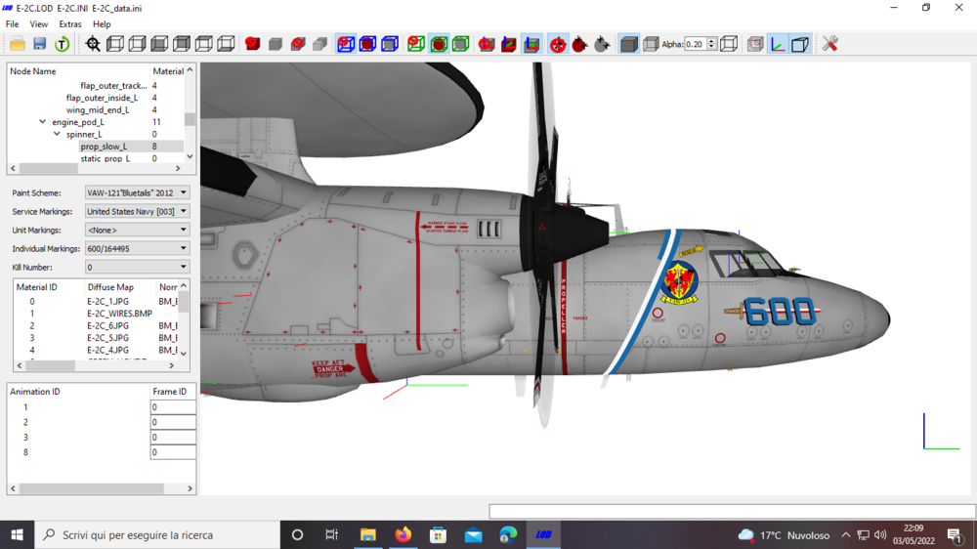Toggle the red-green-blue axes display icon
This screenshot has height=549, width=977.
coord(778,44)
